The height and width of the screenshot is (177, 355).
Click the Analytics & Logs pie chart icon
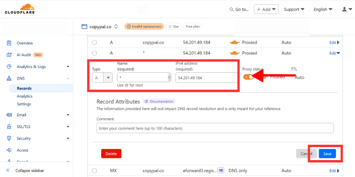tap(9, 66)
